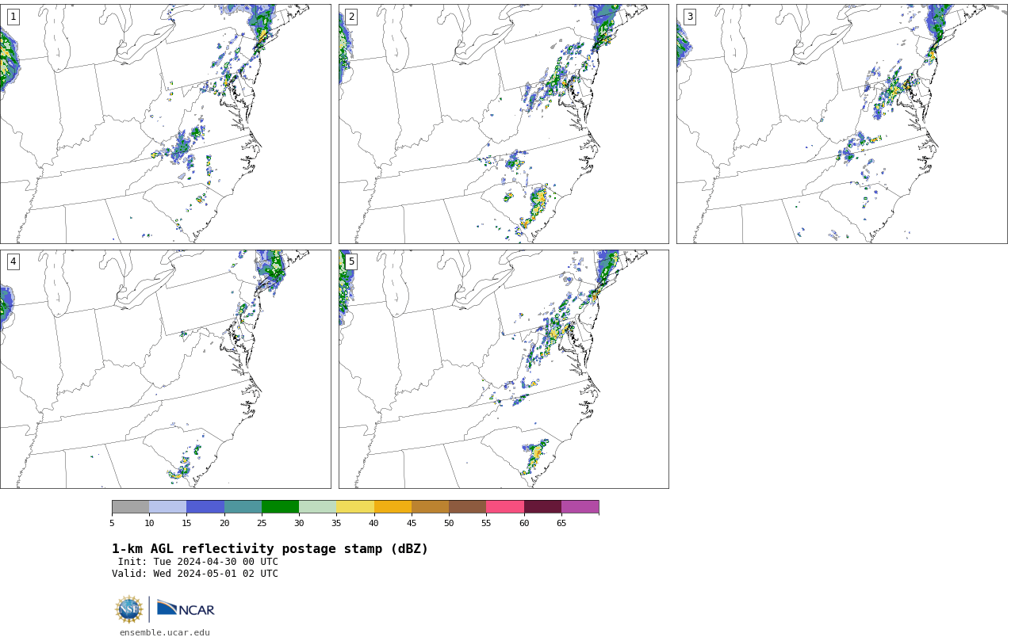Open ensemble member 3 reflectivity map
Image resolution: width=1015 pixels, height=641 pixels.
click(x=841, y=124)
